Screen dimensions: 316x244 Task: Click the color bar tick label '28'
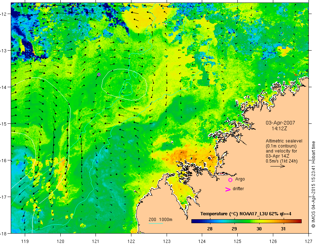210,229
